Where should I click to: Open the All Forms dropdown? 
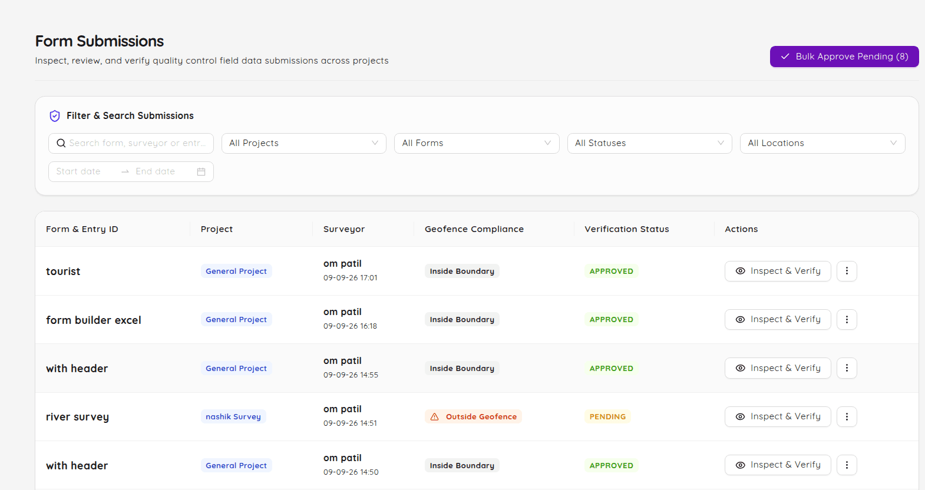click(x=477, y=143)
